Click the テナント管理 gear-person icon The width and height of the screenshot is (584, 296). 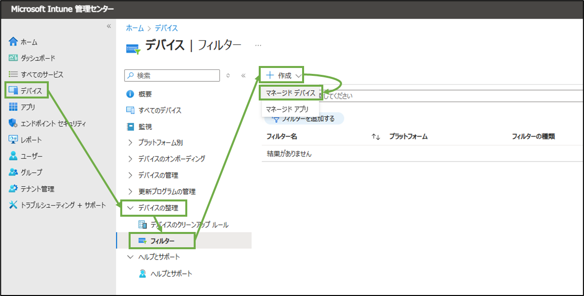[x=13, y=189]
